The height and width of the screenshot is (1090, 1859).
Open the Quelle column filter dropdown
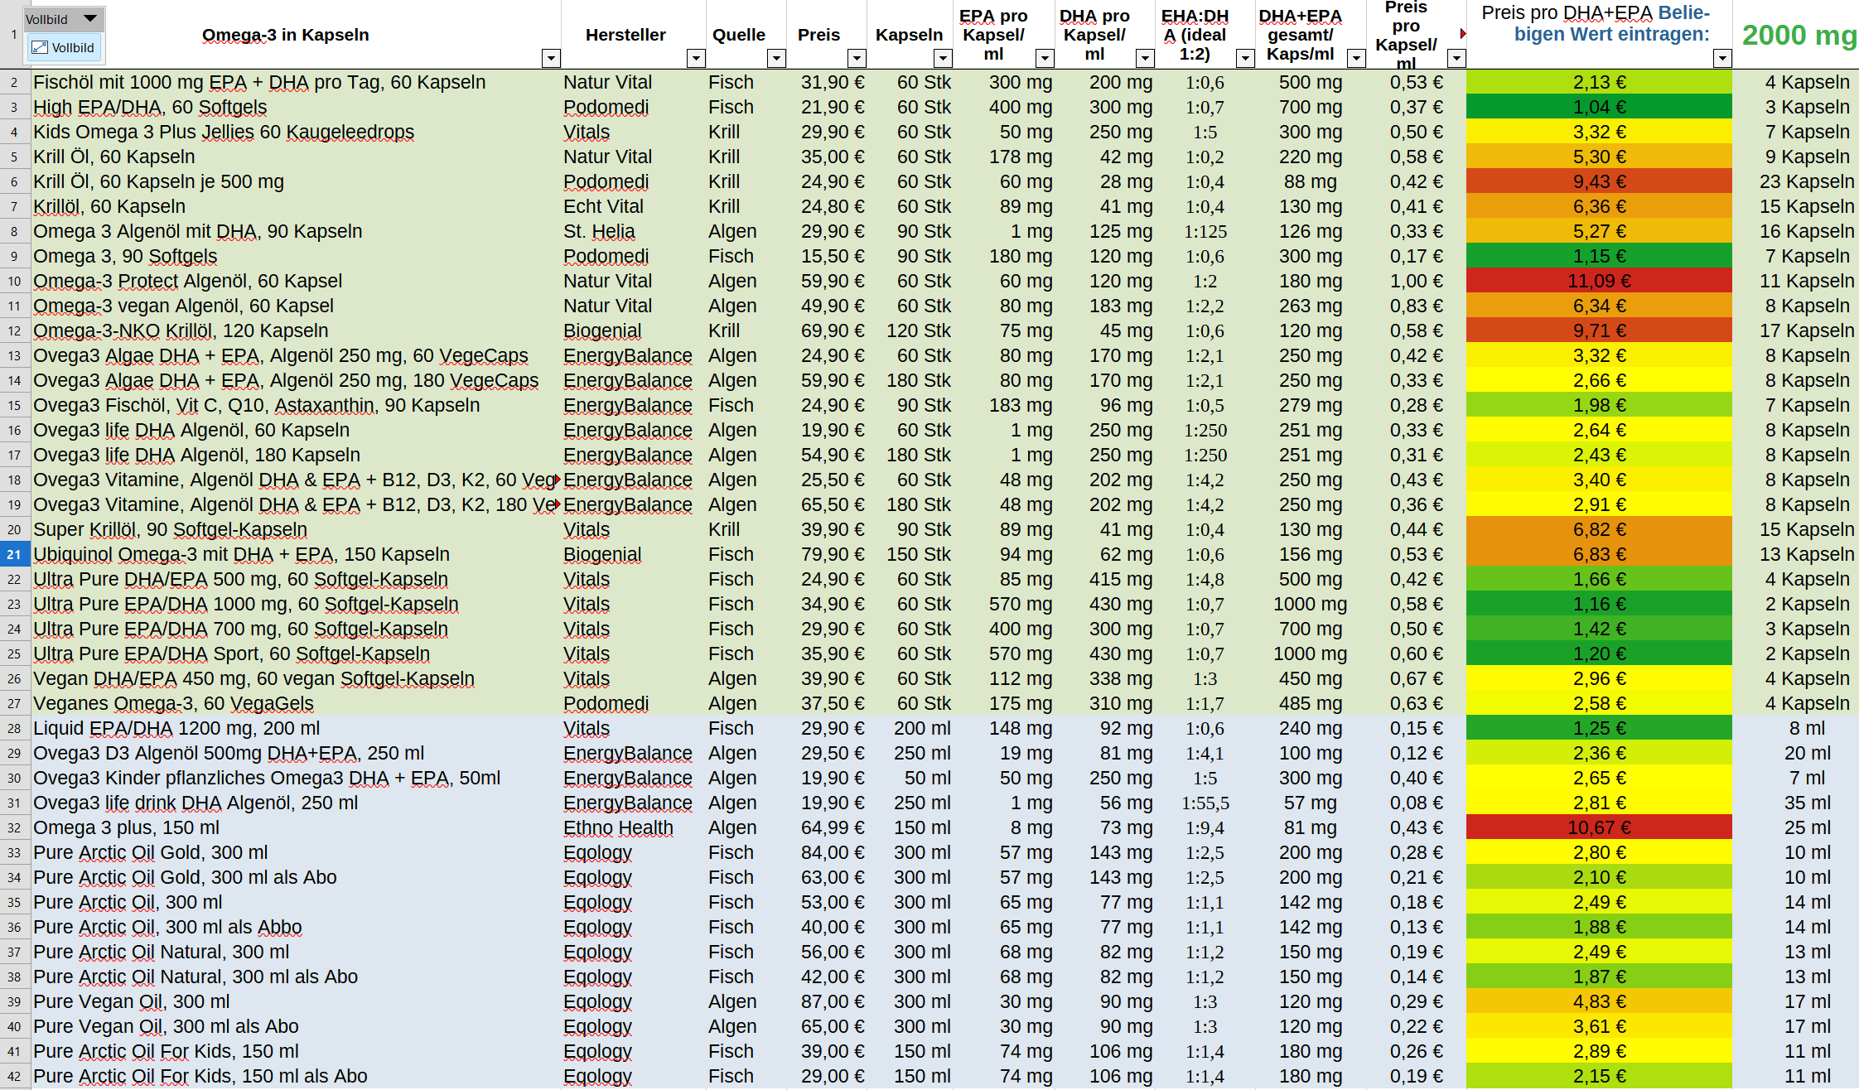tap(776, 58)
